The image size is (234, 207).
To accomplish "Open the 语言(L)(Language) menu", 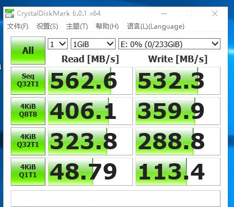I will pos(155,26).
